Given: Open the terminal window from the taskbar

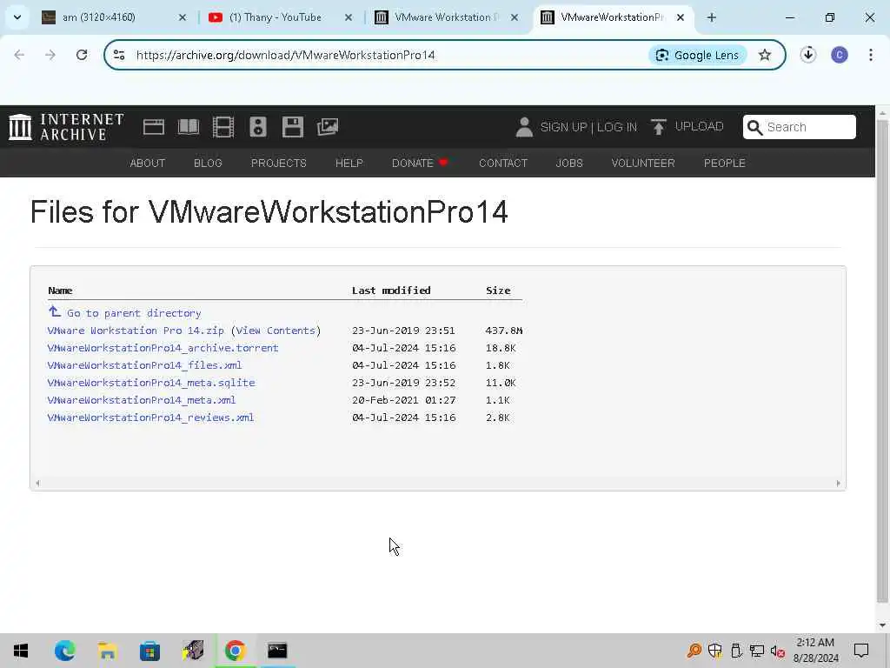Looking at the screenshot, I should [277, 651].
